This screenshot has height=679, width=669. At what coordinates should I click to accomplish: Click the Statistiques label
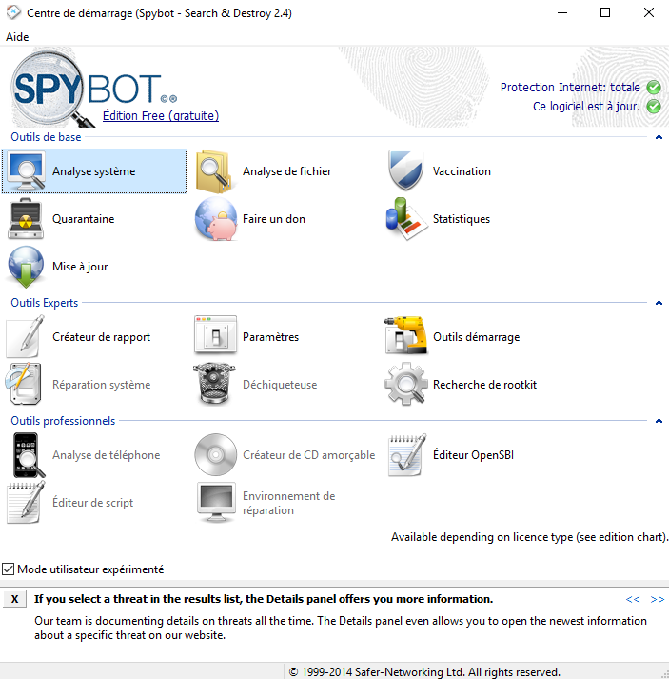coord(462,219)
